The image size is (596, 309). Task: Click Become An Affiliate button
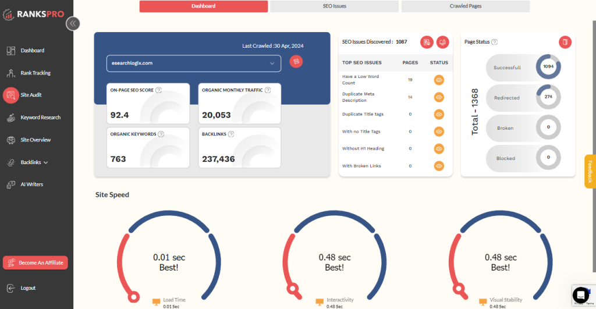(x=36, y=262)
